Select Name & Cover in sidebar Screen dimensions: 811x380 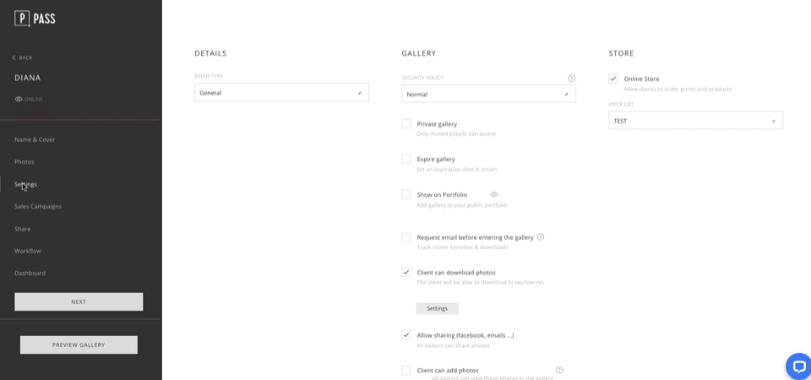[35, 139]
